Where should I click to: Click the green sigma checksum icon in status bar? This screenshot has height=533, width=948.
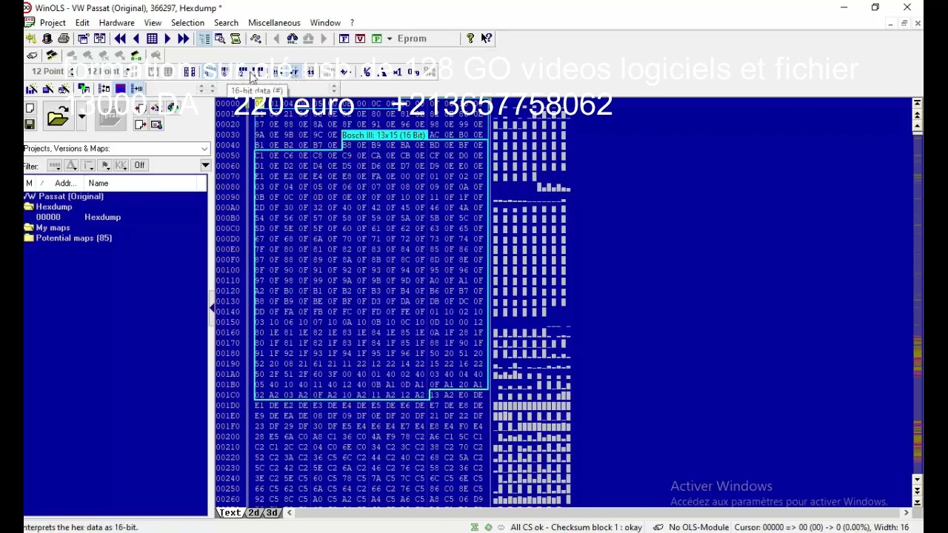pos(474,527)
